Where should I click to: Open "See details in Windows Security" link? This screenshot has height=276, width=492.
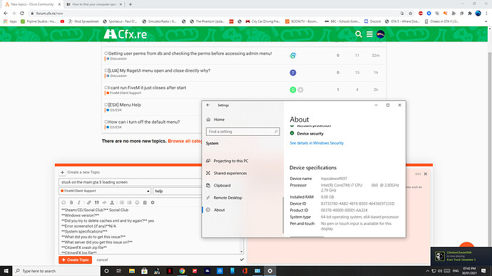317,143
